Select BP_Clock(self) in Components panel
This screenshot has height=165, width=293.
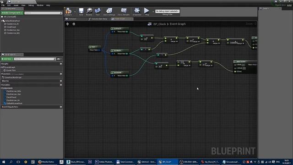click(x=10, y=17)
